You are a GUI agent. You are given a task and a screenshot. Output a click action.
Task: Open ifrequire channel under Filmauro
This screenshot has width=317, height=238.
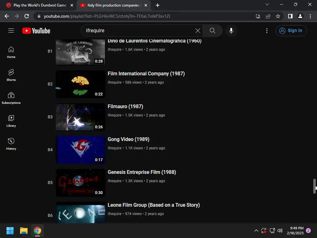pos(115,115)
